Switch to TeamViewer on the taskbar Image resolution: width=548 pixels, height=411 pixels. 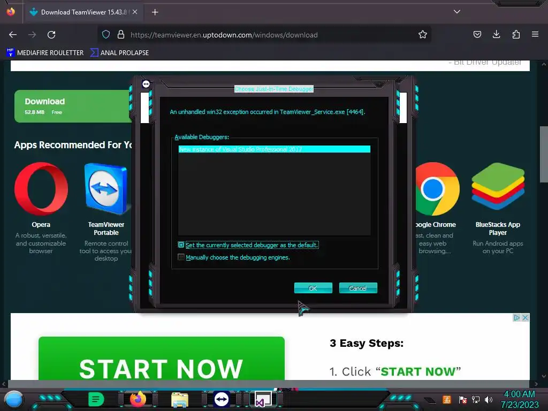point(222,399)
